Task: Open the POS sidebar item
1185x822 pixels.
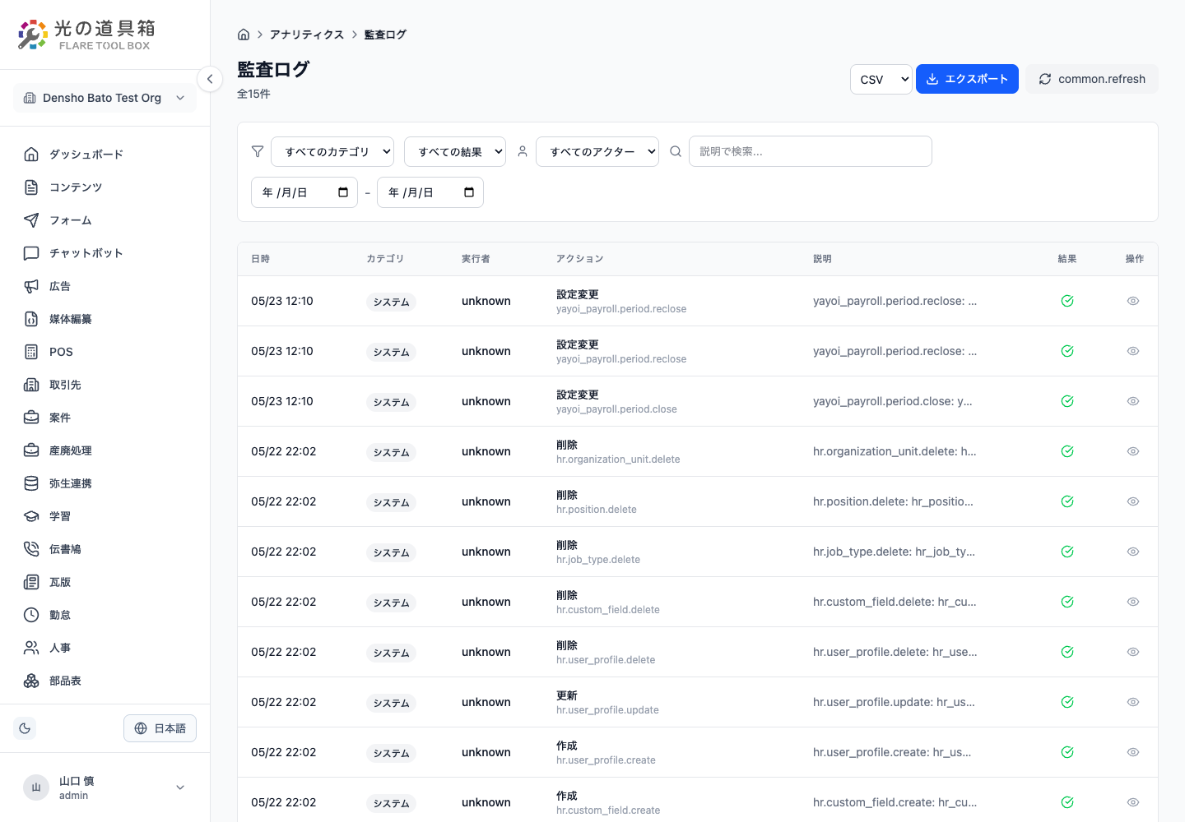Action: 105,352
